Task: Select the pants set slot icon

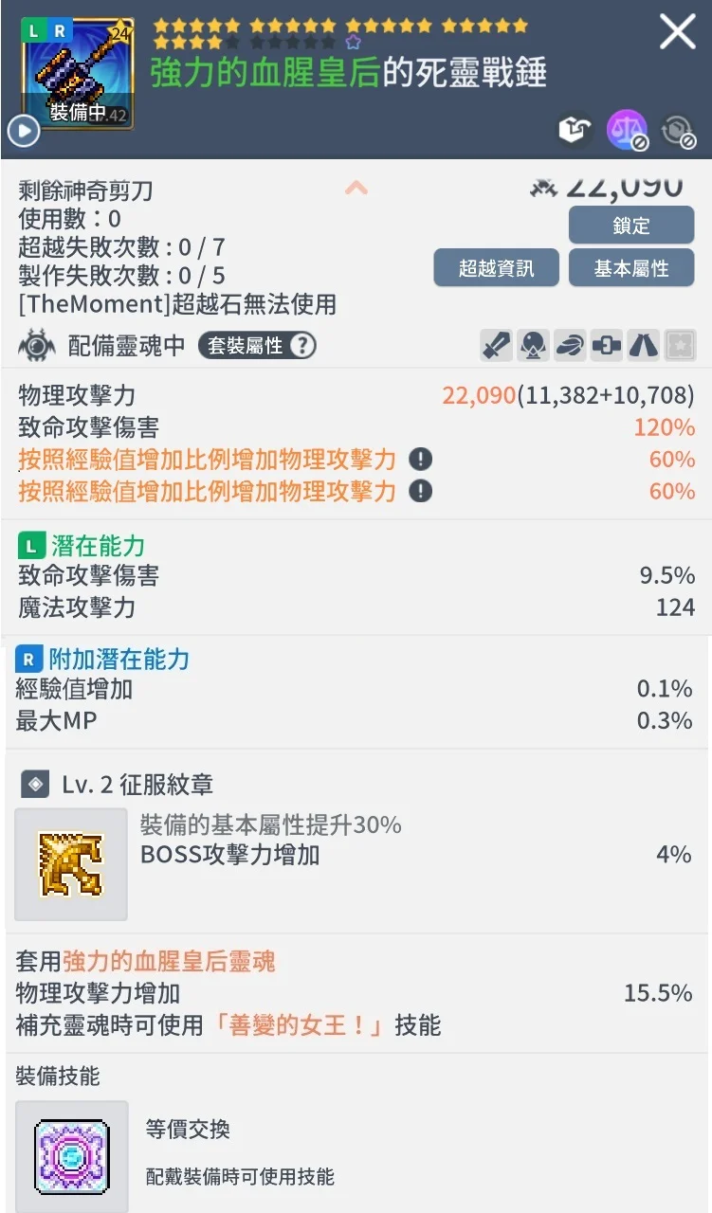Action: pyautogui.click(x=644, y=346)
